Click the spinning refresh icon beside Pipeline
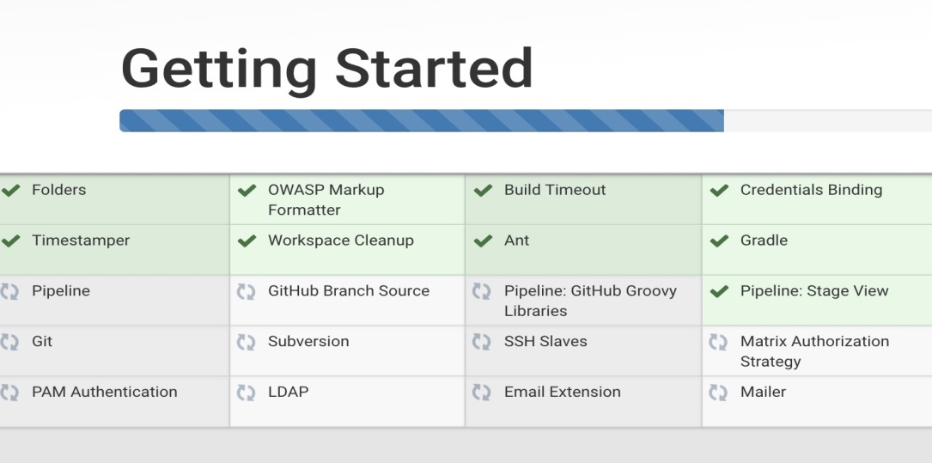Viewport: 932px width, 463px height. pos(9,292)
